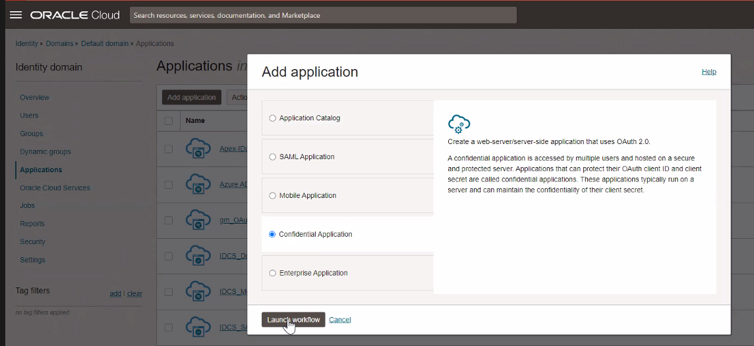Open Settings in the sidebar

33,260
